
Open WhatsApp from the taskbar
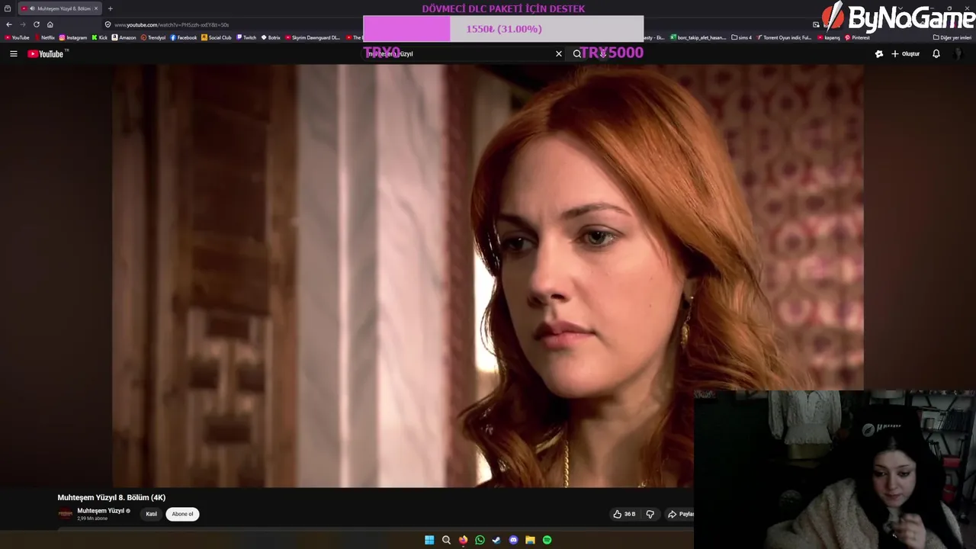coord(480,540)
